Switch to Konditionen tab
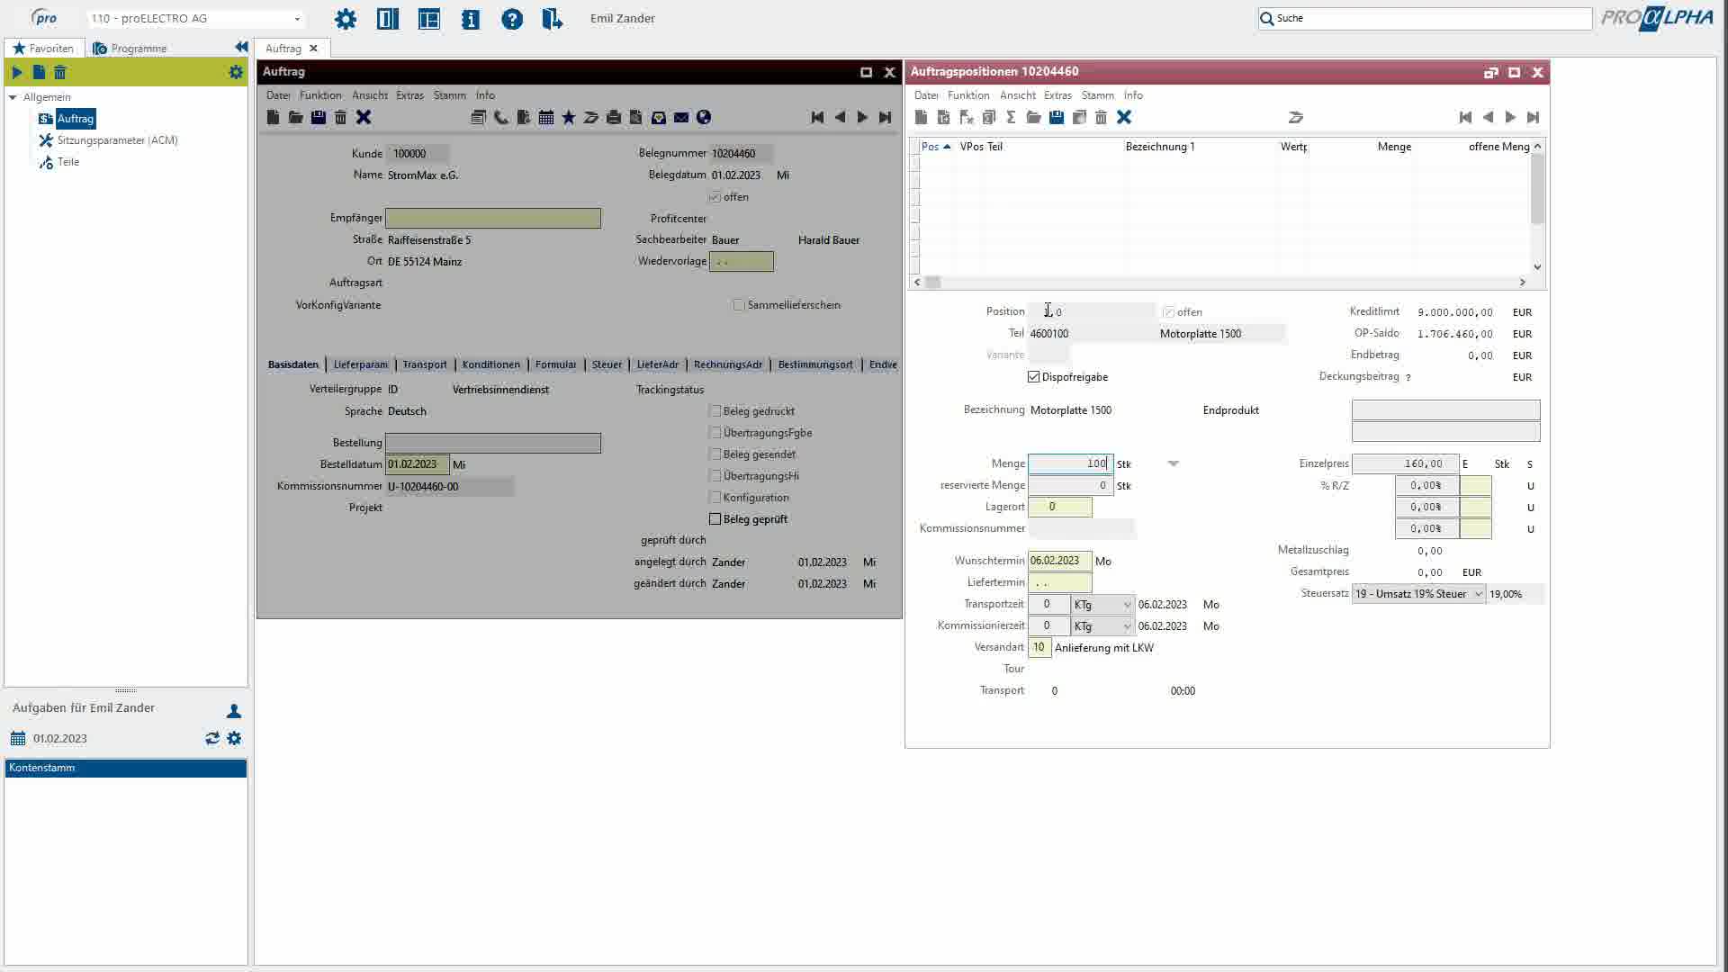Screen dimensions: 1728x972 pos(491,364)
